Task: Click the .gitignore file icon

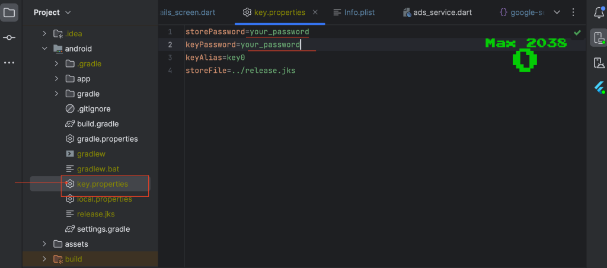Action: click(70, 109)
